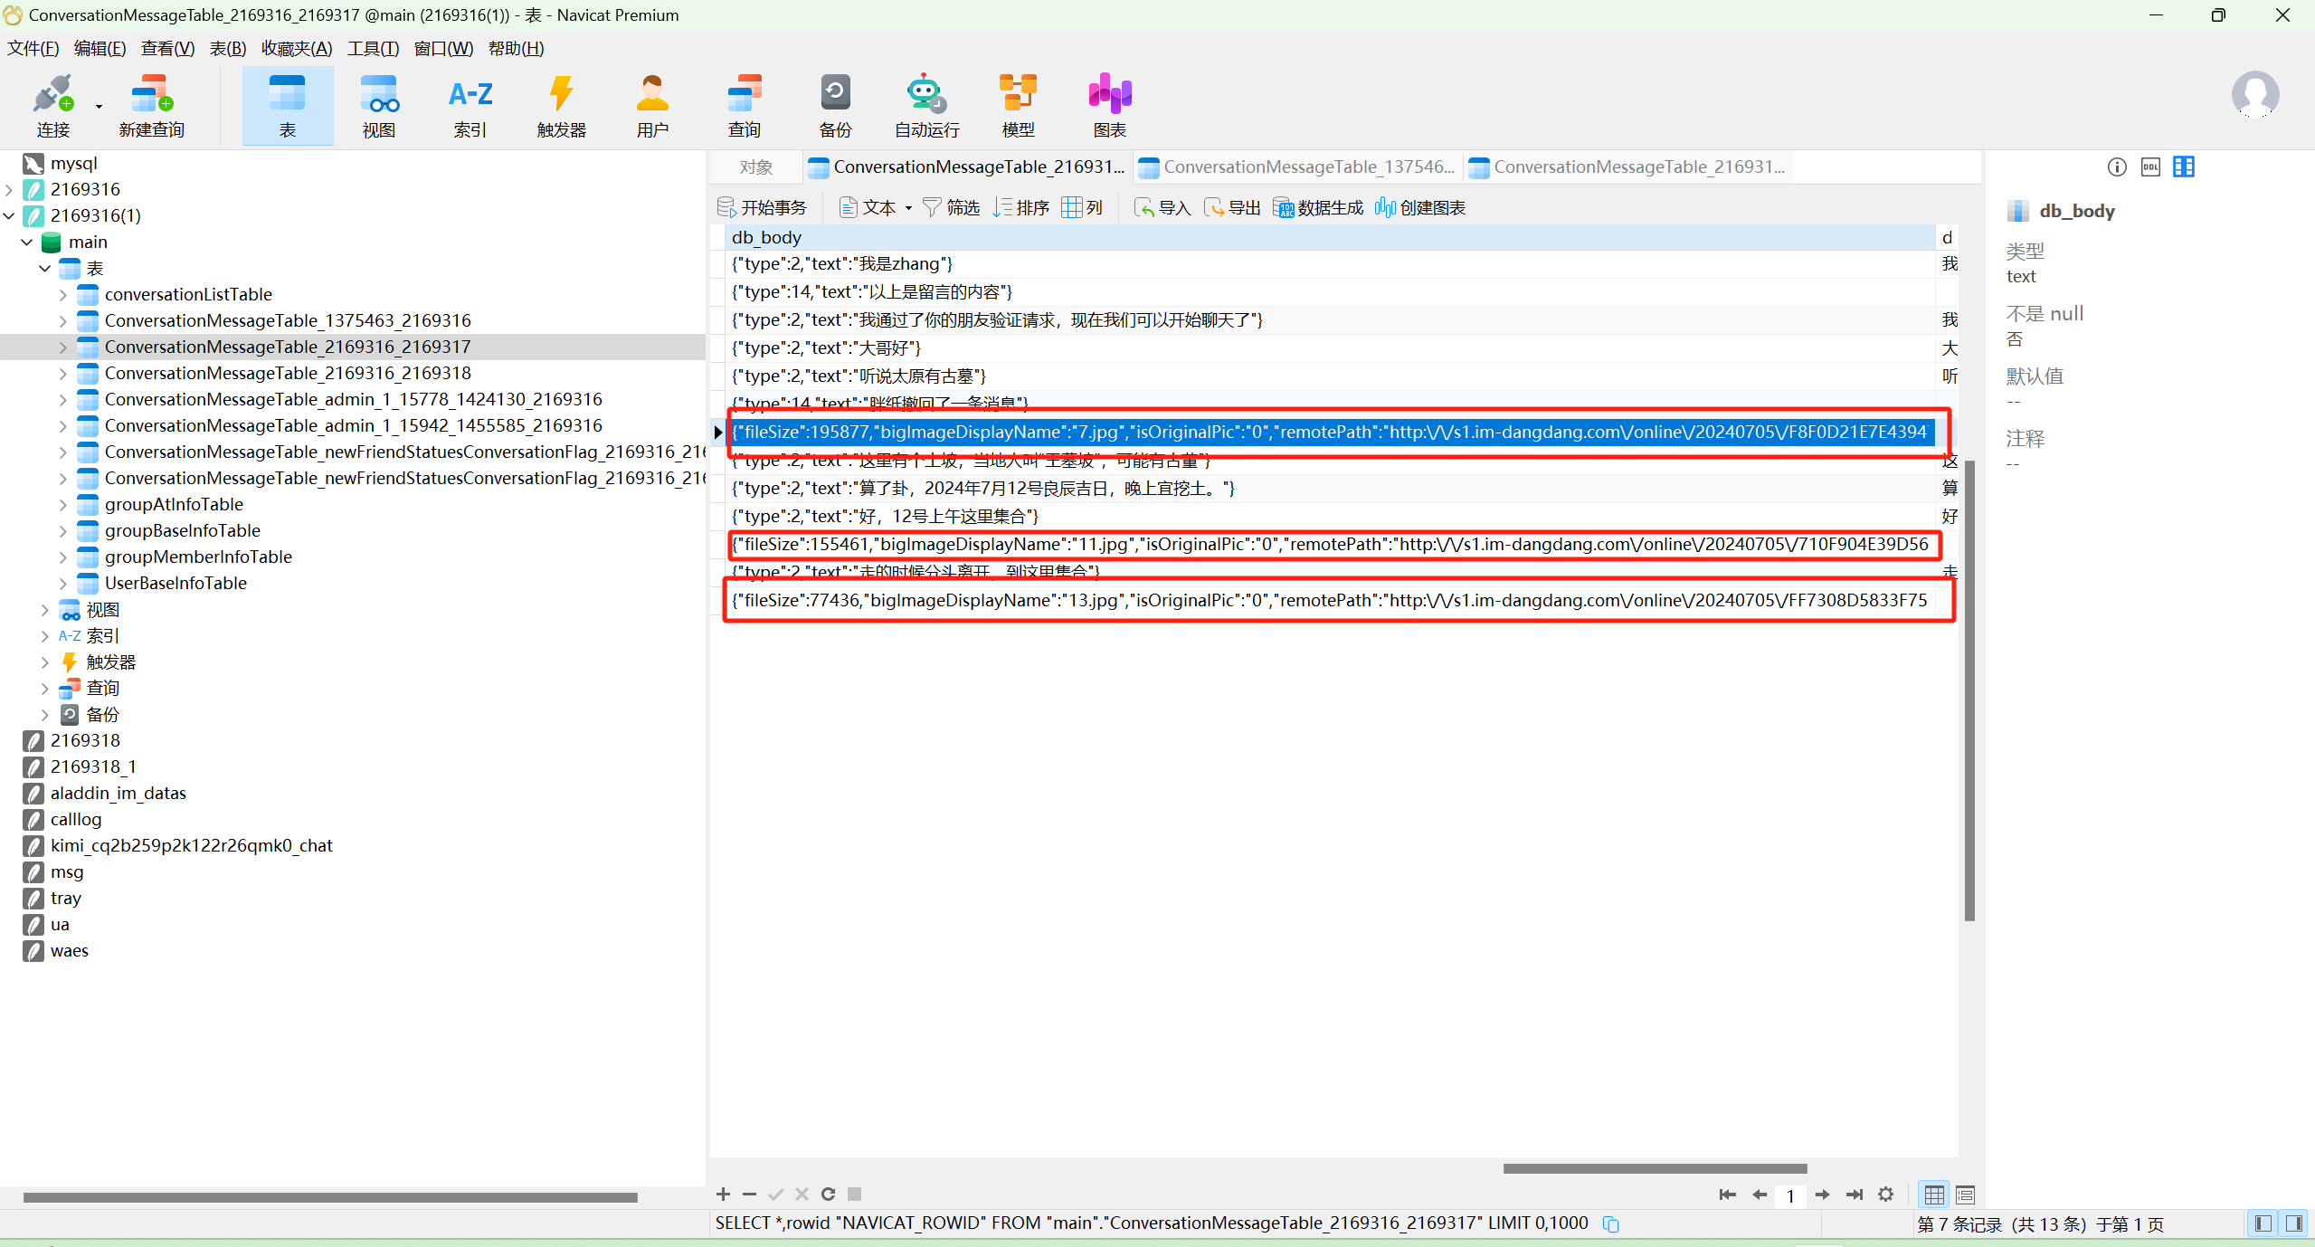Screen dimensions: 2315x1247
Task: Select the 11.jpg fileSize record row
Action: tap(1330, 545)
